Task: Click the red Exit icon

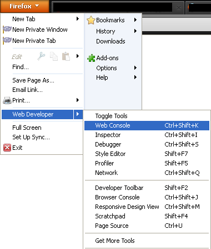Action: pyautogui.click(x=7, y=148)
